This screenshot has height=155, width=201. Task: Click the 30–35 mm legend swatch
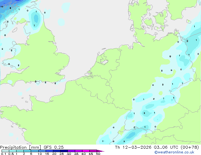click(x=71, y=151)
